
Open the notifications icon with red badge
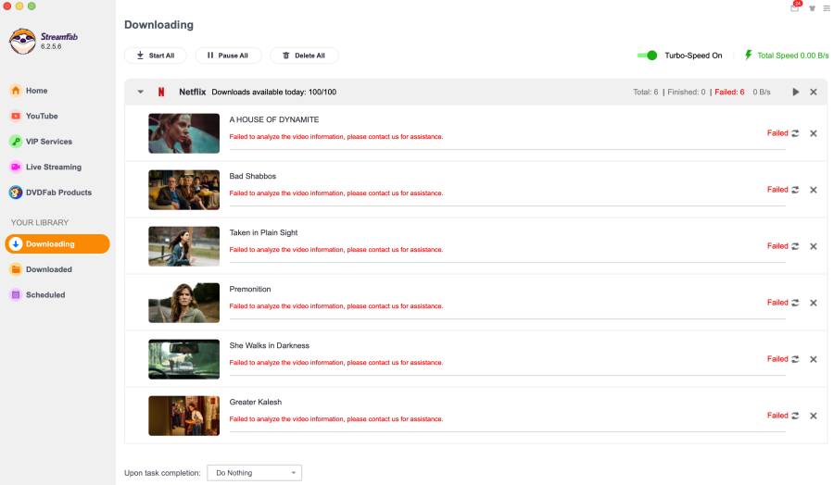tap(795, 7)
